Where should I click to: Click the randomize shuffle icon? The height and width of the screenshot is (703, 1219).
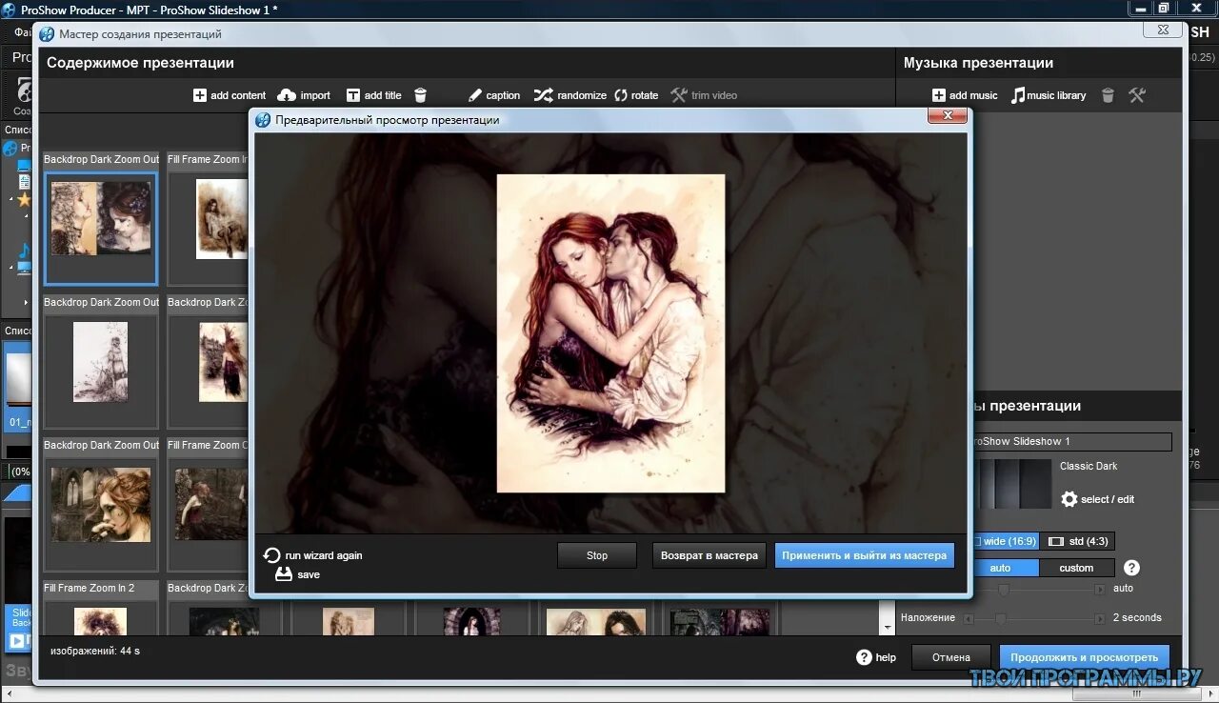pyautogui.click(x=543, y=95)
